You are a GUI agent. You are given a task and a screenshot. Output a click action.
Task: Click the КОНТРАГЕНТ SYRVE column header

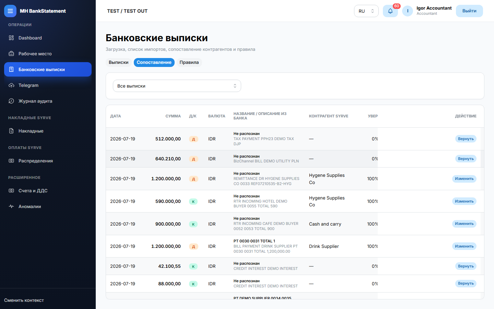[x=329, y=116]
